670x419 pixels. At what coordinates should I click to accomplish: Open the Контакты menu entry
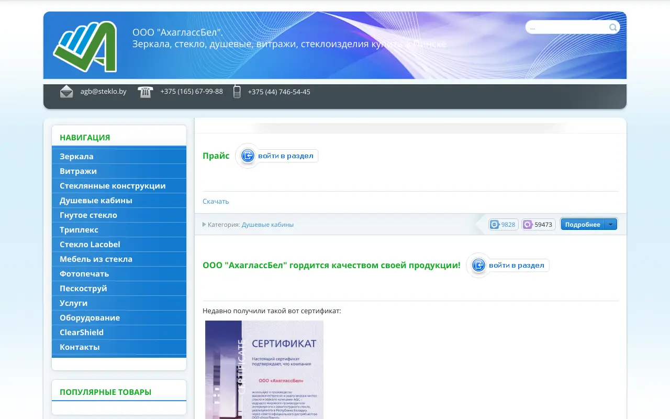point(80,347)
